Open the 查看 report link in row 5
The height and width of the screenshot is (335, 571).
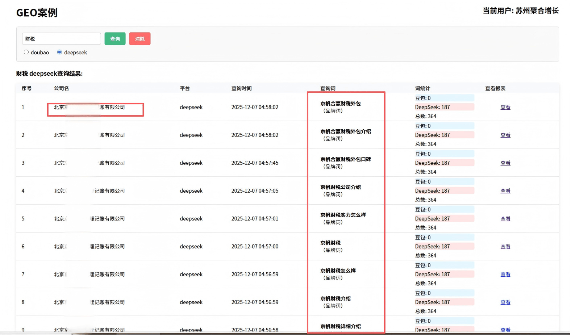click(505, 219)
